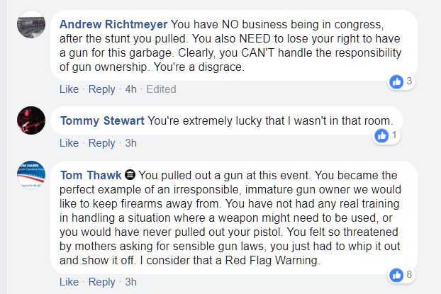
Task: Open Tom Thawk's profile picture
Action: tap(31, 174)
